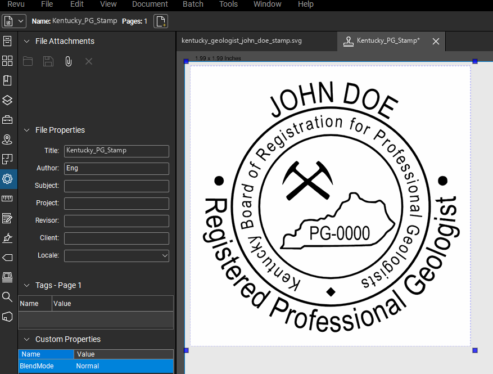The width and height of the screenshot is (493, 374).
Task: Open the Spaces panel icon
Action: 7,159
